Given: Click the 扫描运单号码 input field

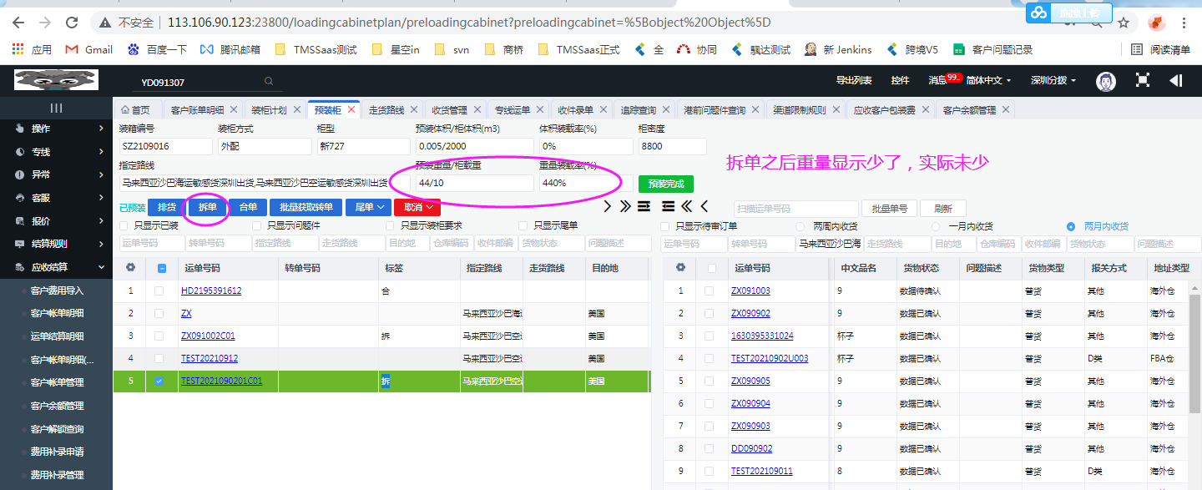Looking at the screenshot, I should (796, 208).
